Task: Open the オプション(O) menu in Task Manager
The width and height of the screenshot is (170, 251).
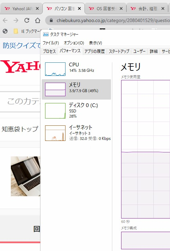Action: (x=74, y=43)
